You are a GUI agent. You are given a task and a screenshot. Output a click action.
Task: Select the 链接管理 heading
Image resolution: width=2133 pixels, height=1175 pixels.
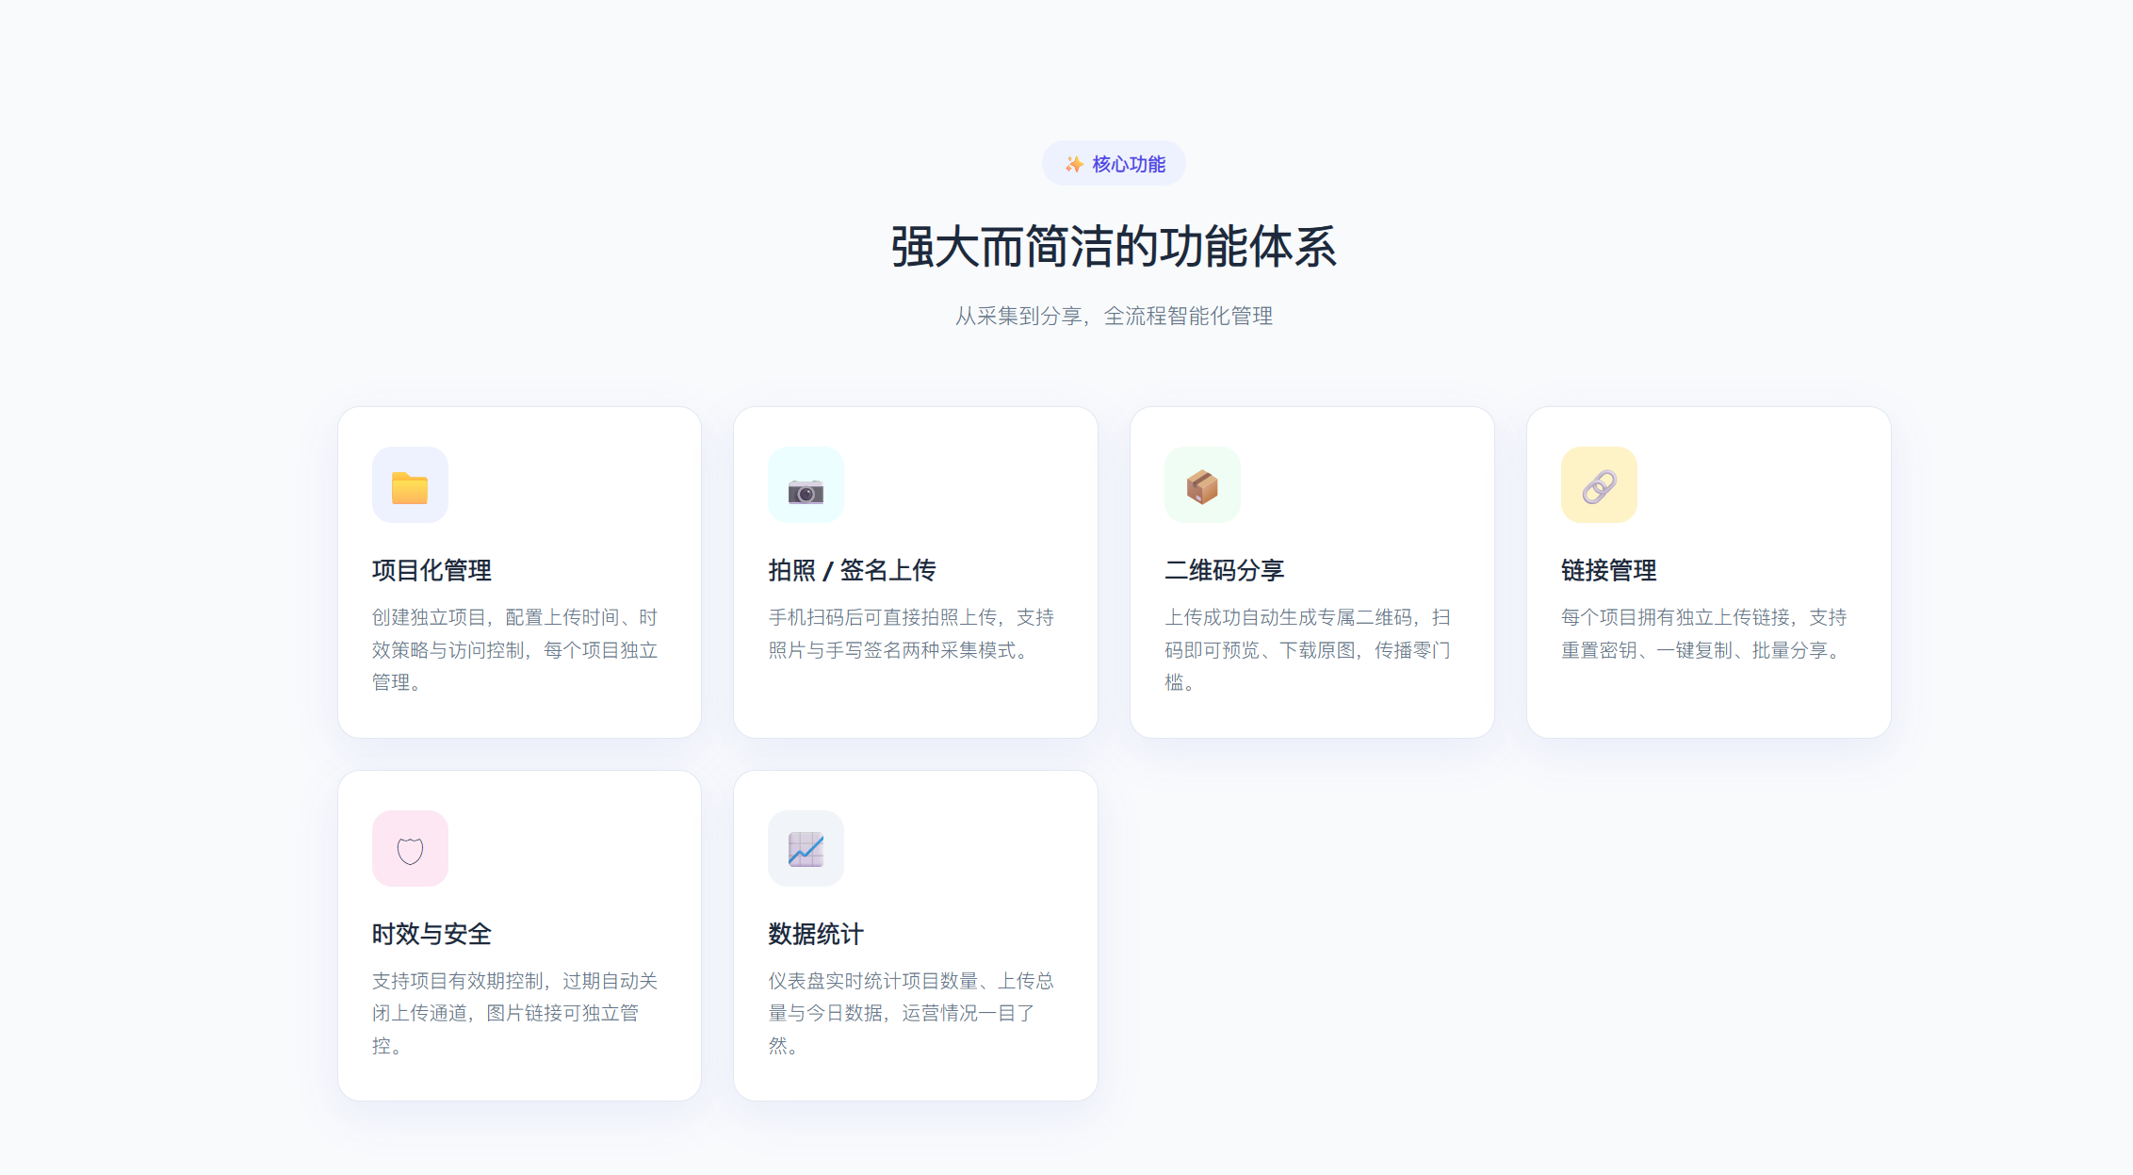pos(1608,570)
